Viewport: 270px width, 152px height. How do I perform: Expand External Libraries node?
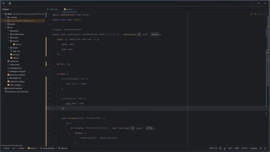click(3, 88)
